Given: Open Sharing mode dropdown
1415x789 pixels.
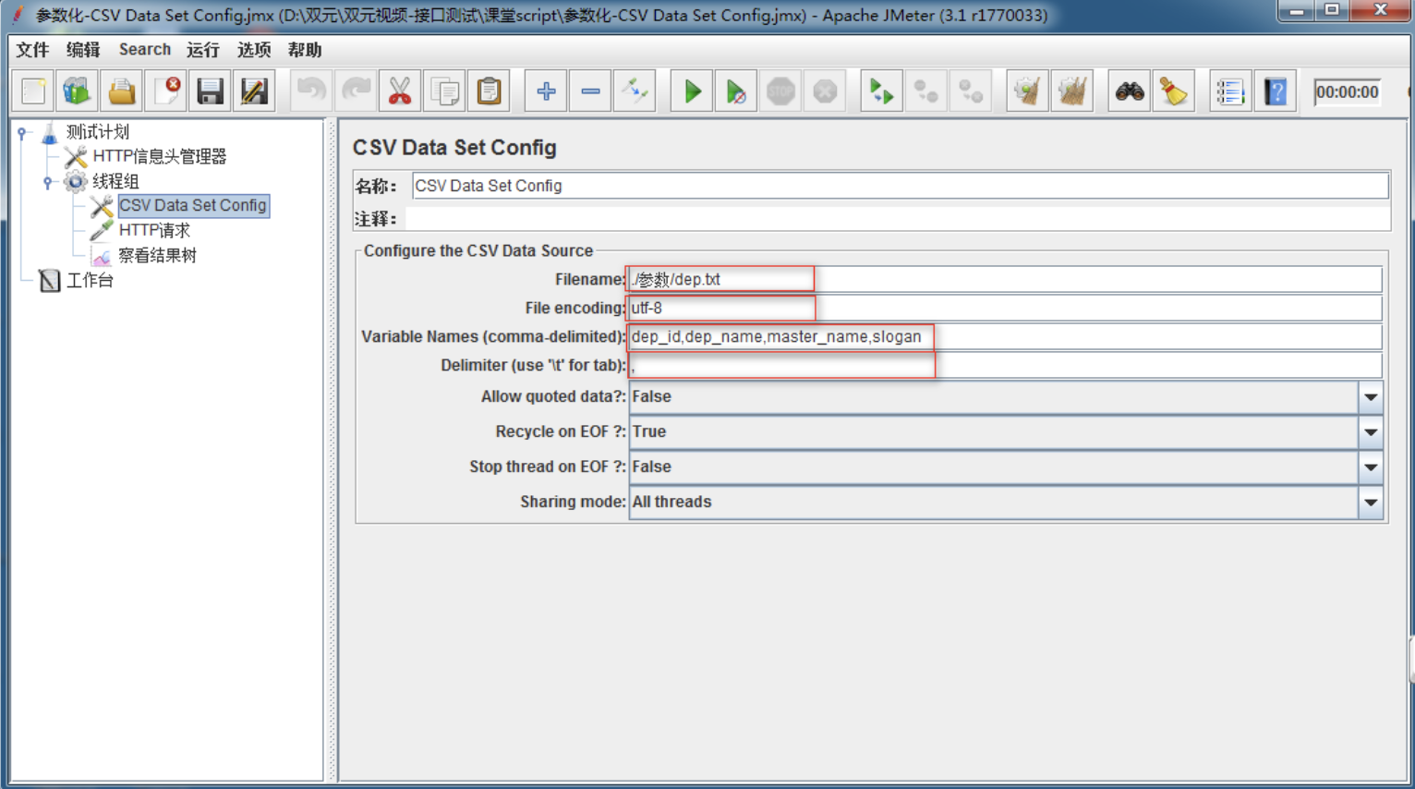Looking at the screenshot, I should click(1371, 503).
